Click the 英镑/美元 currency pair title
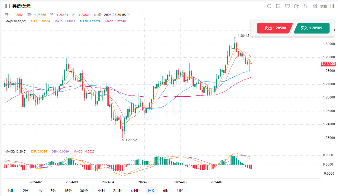 pyautogui.click(x=21, y=6)
